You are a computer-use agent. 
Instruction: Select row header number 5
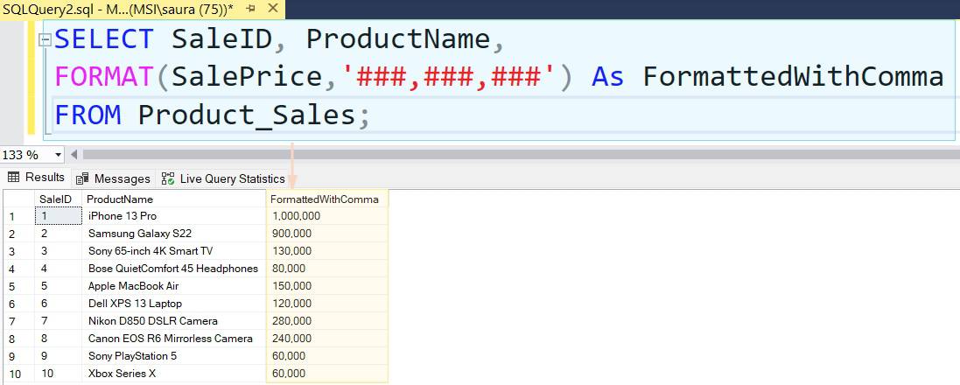pyautogui.click(x=19, y=286)
